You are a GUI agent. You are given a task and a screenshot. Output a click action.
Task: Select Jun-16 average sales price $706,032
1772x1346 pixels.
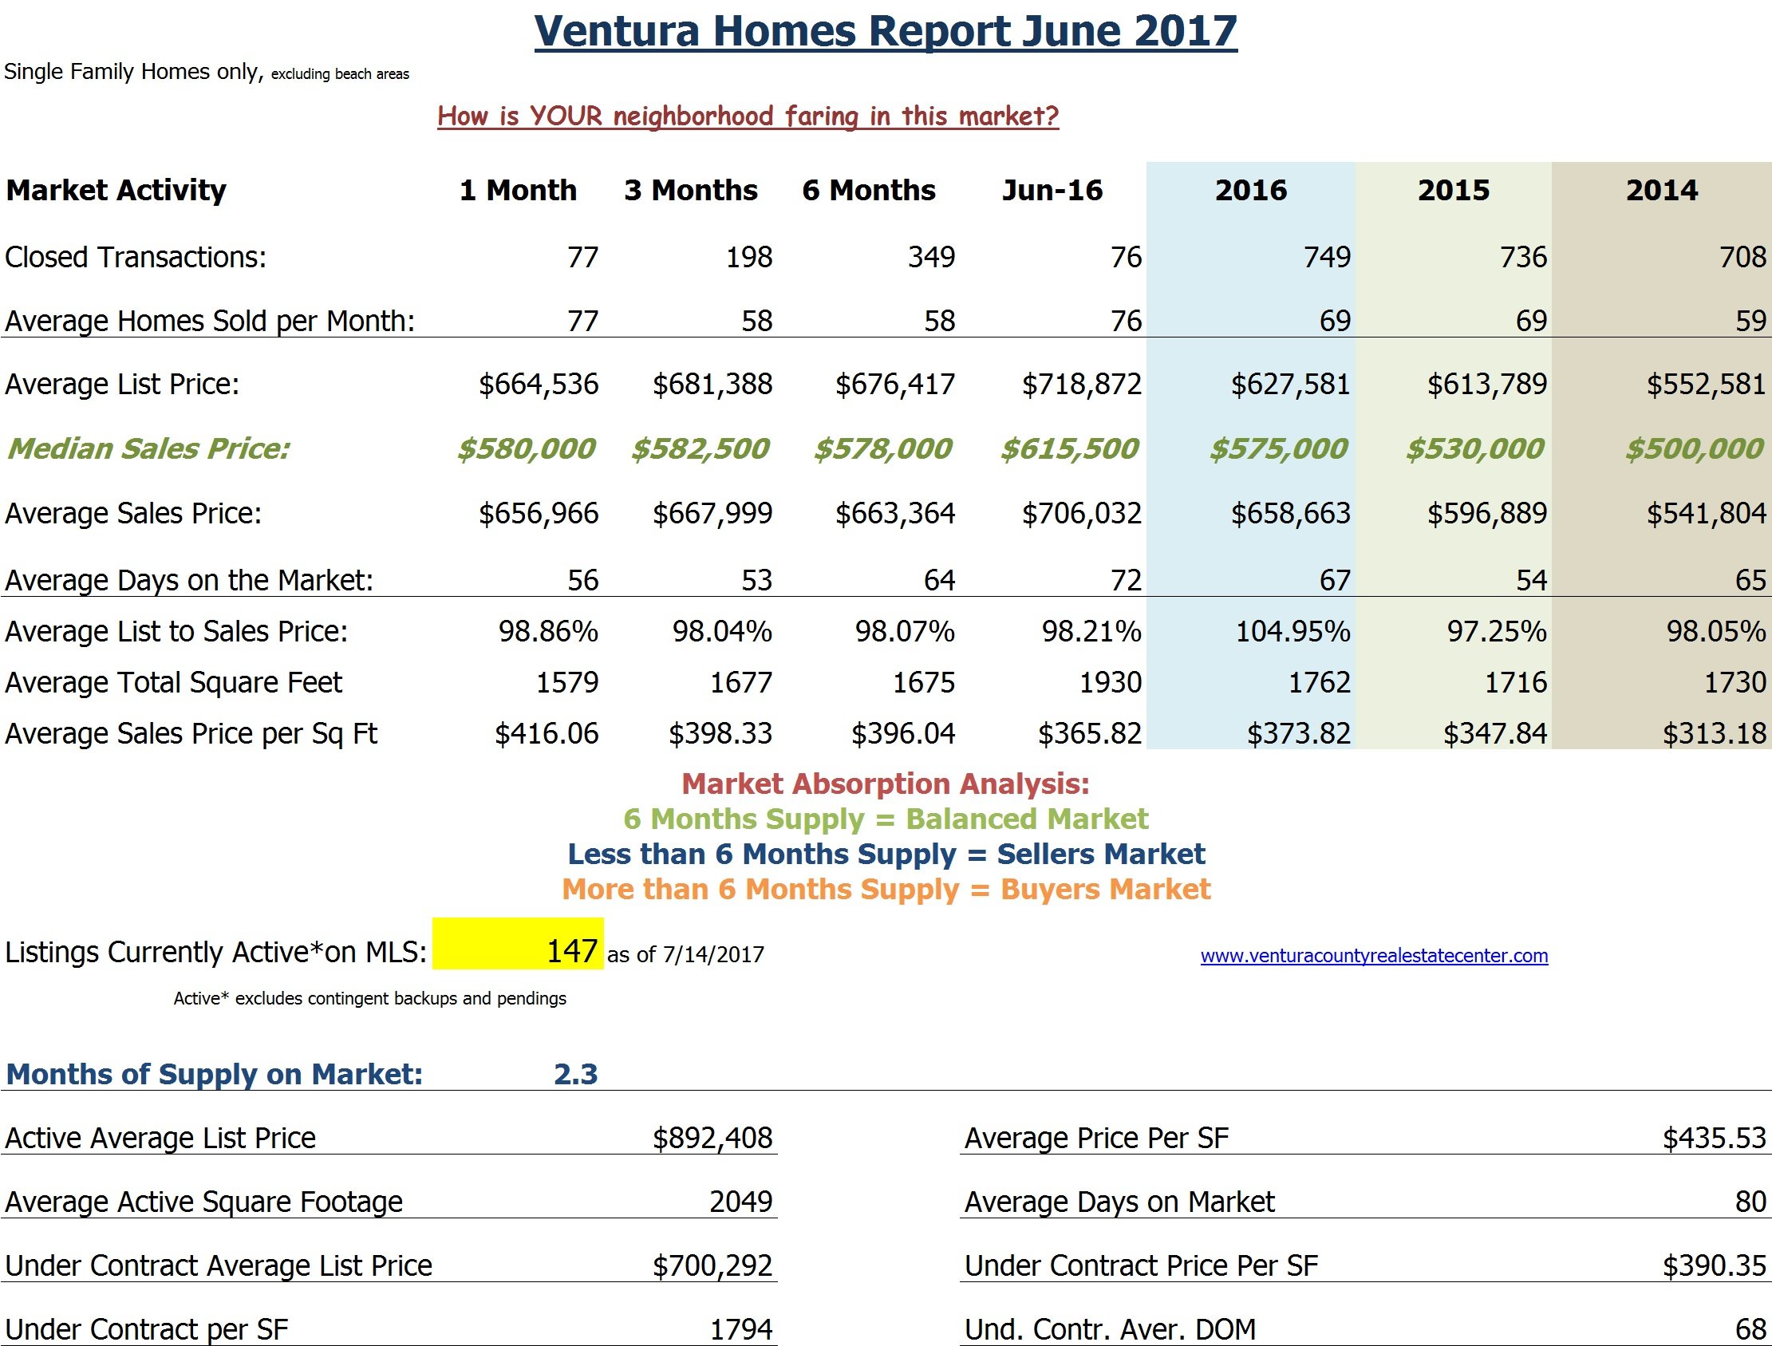(x=1081, y=514)
